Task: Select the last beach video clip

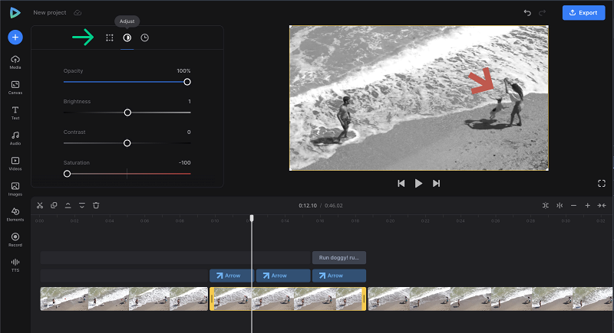Action: tap(490, 299)
